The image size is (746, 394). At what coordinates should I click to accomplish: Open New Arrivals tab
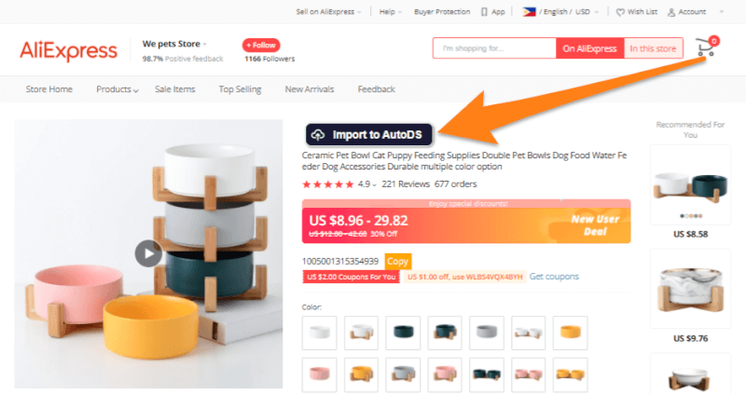[310, 89]
